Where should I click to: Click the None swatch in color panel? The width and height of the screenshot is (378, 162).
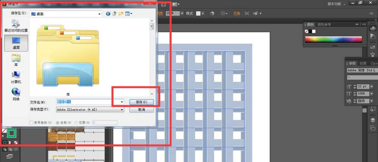(x=307, y=31)
